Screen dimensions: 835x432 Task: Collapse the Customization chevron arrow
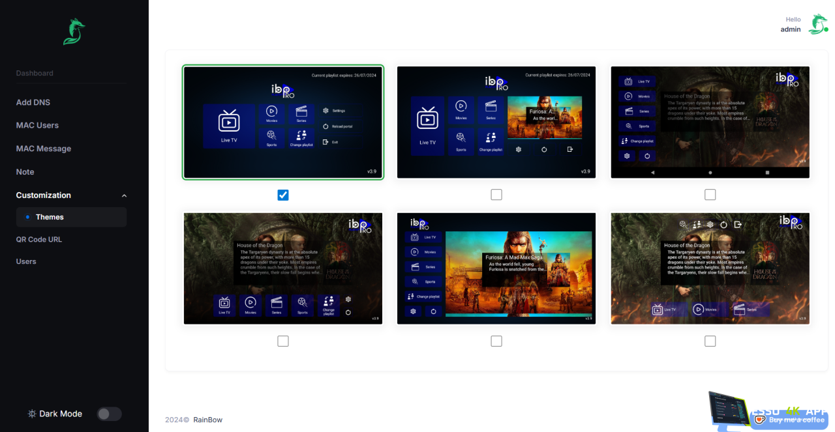(x=124, y=195)
